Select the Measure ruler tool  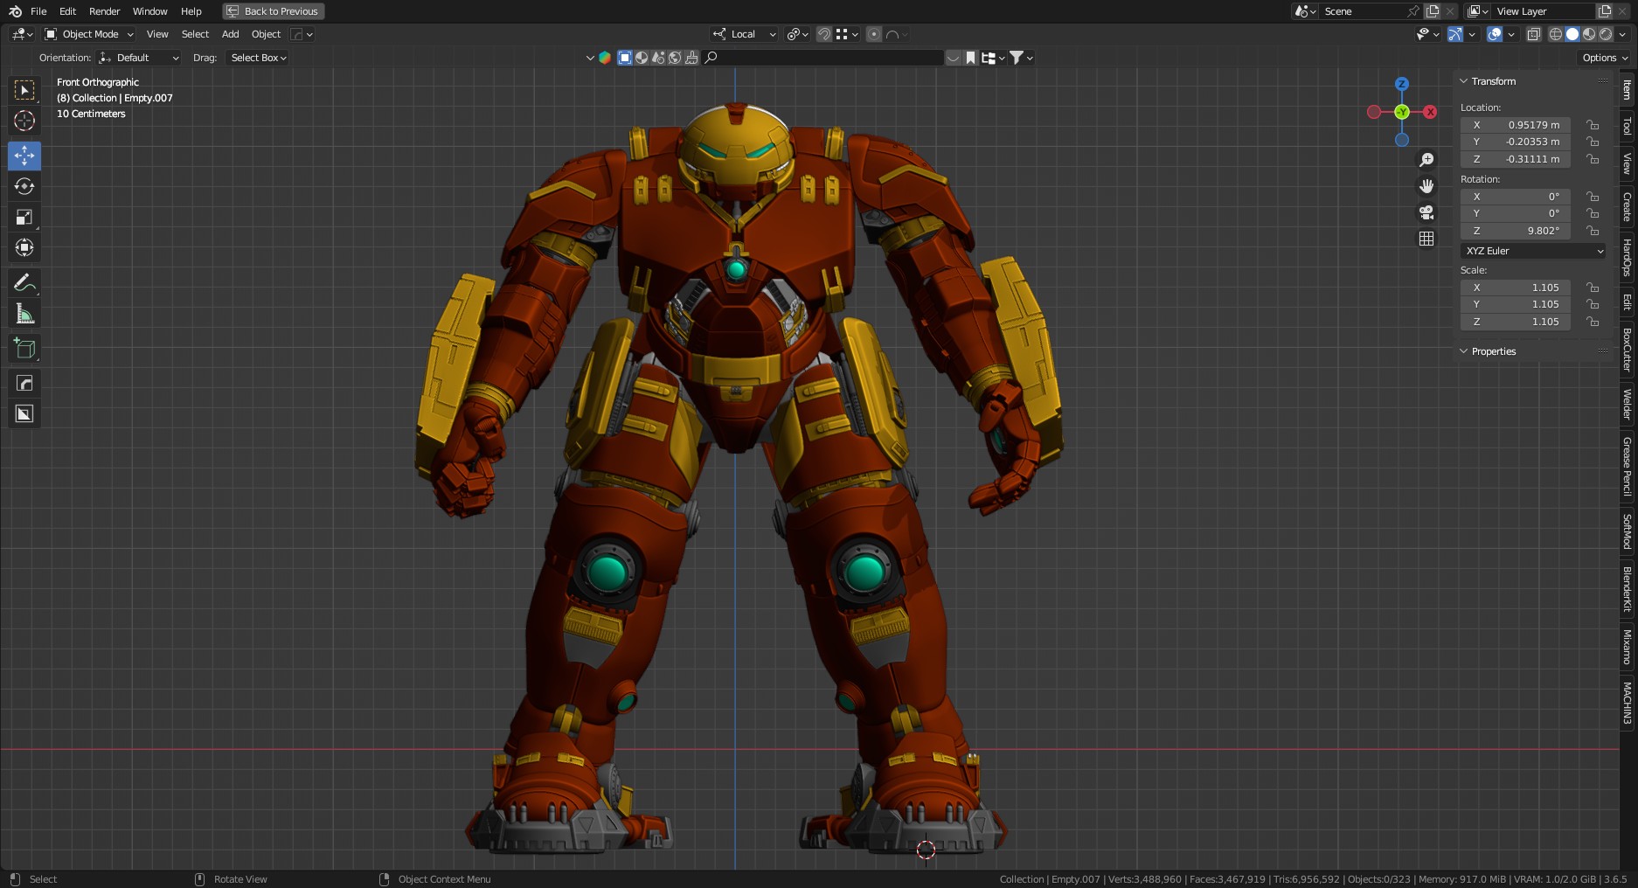click(24, 313)
